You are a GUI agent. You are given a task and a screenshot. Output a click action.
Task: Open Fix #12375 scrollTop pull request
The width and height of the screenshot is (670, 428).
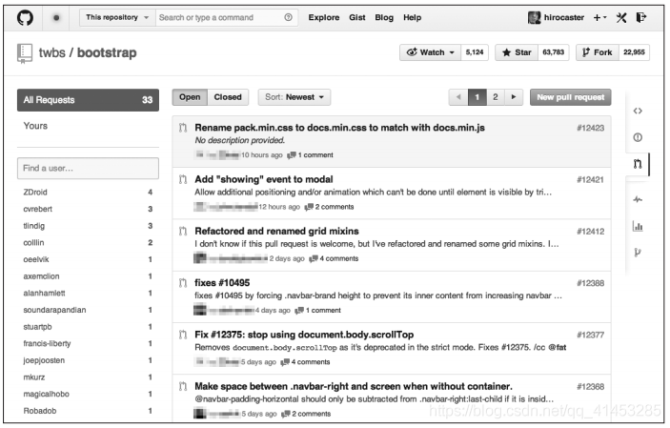[304, 335]
